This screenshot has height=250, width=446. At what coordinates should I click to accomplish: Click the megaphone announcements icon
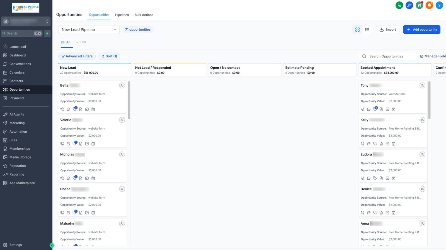[419, 5]
